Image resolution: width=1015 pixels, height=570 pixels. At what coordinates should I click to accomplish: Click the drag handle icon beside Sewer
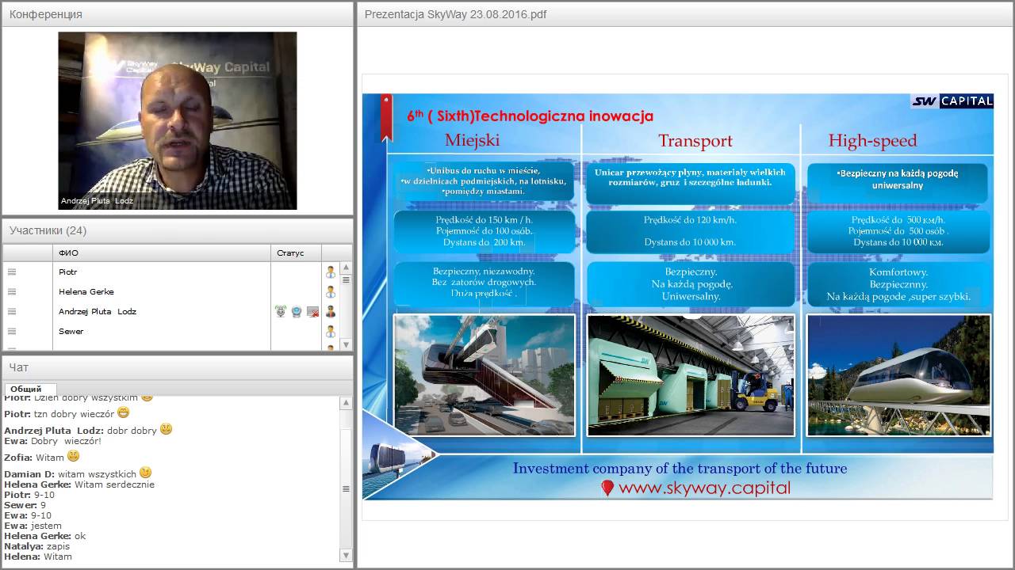point(12,331)
